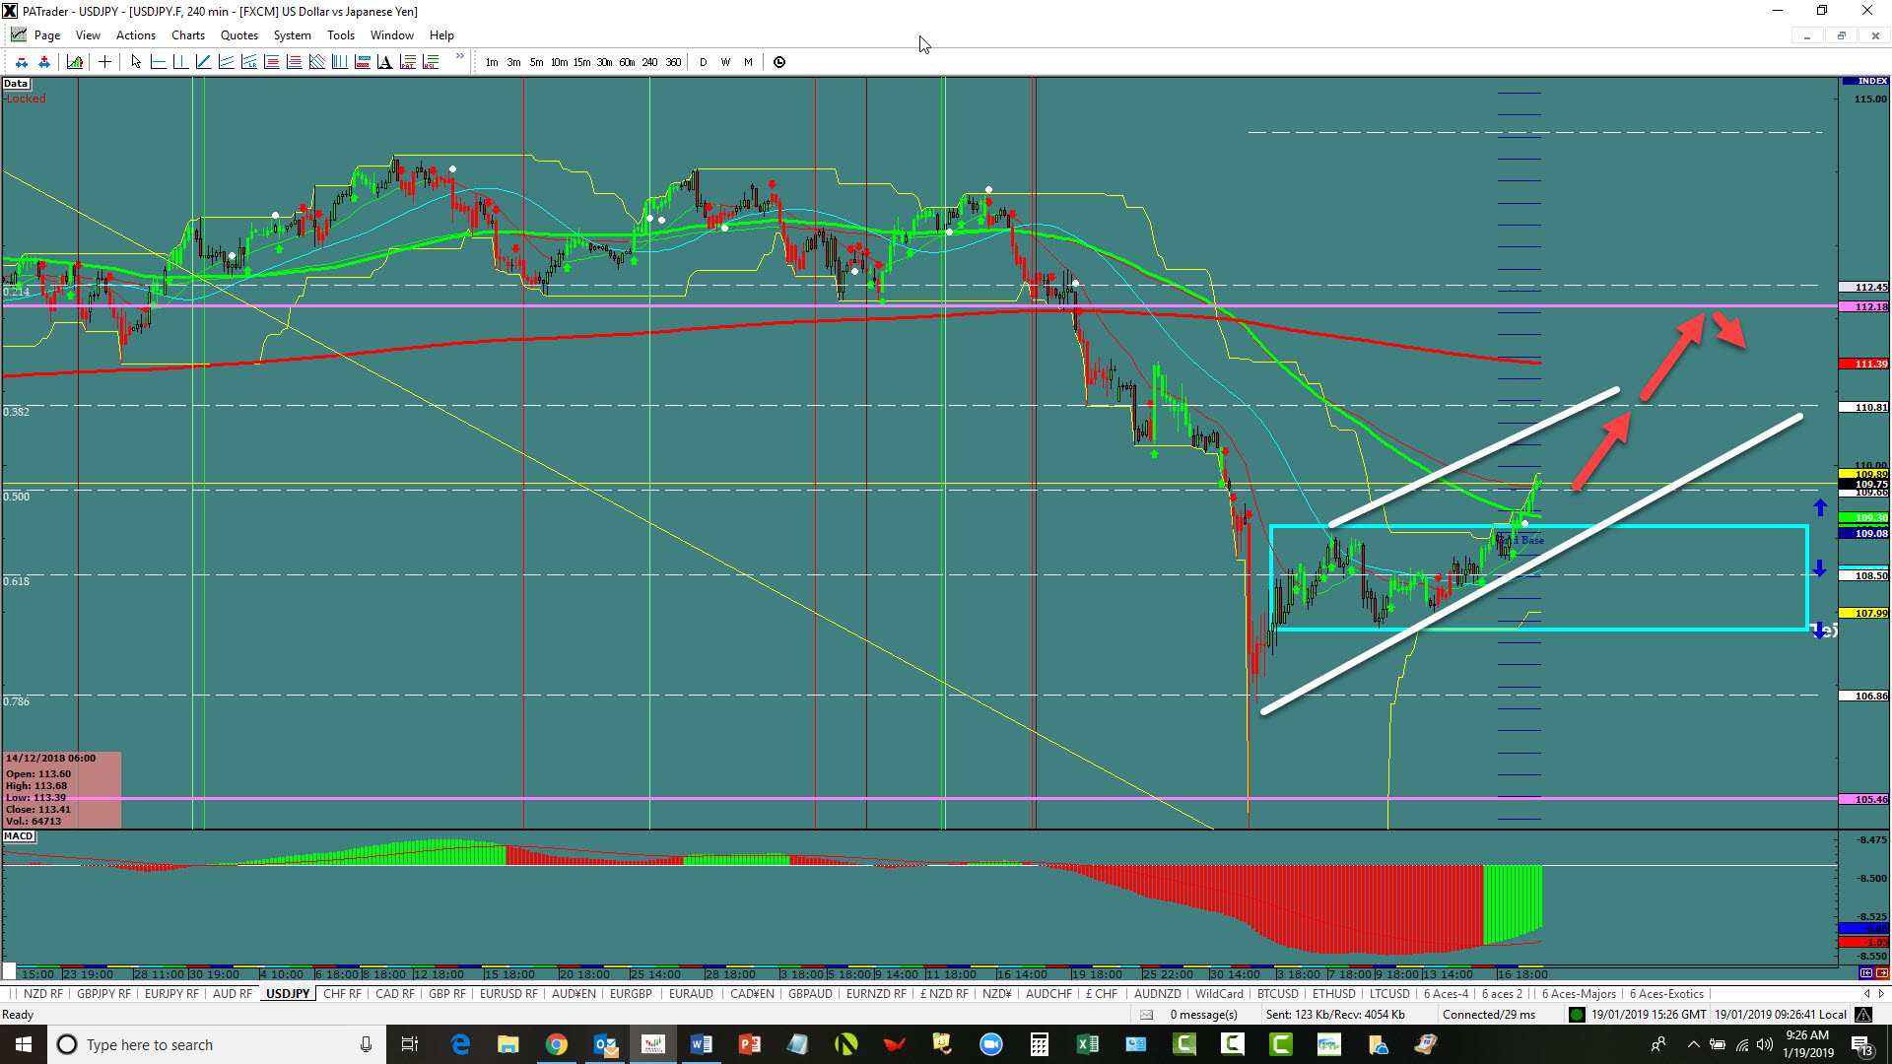Image resolution: width=1892 pixels, height=1064 pixels.
Task: Open the System menu
Action: (x=292, y=35)
